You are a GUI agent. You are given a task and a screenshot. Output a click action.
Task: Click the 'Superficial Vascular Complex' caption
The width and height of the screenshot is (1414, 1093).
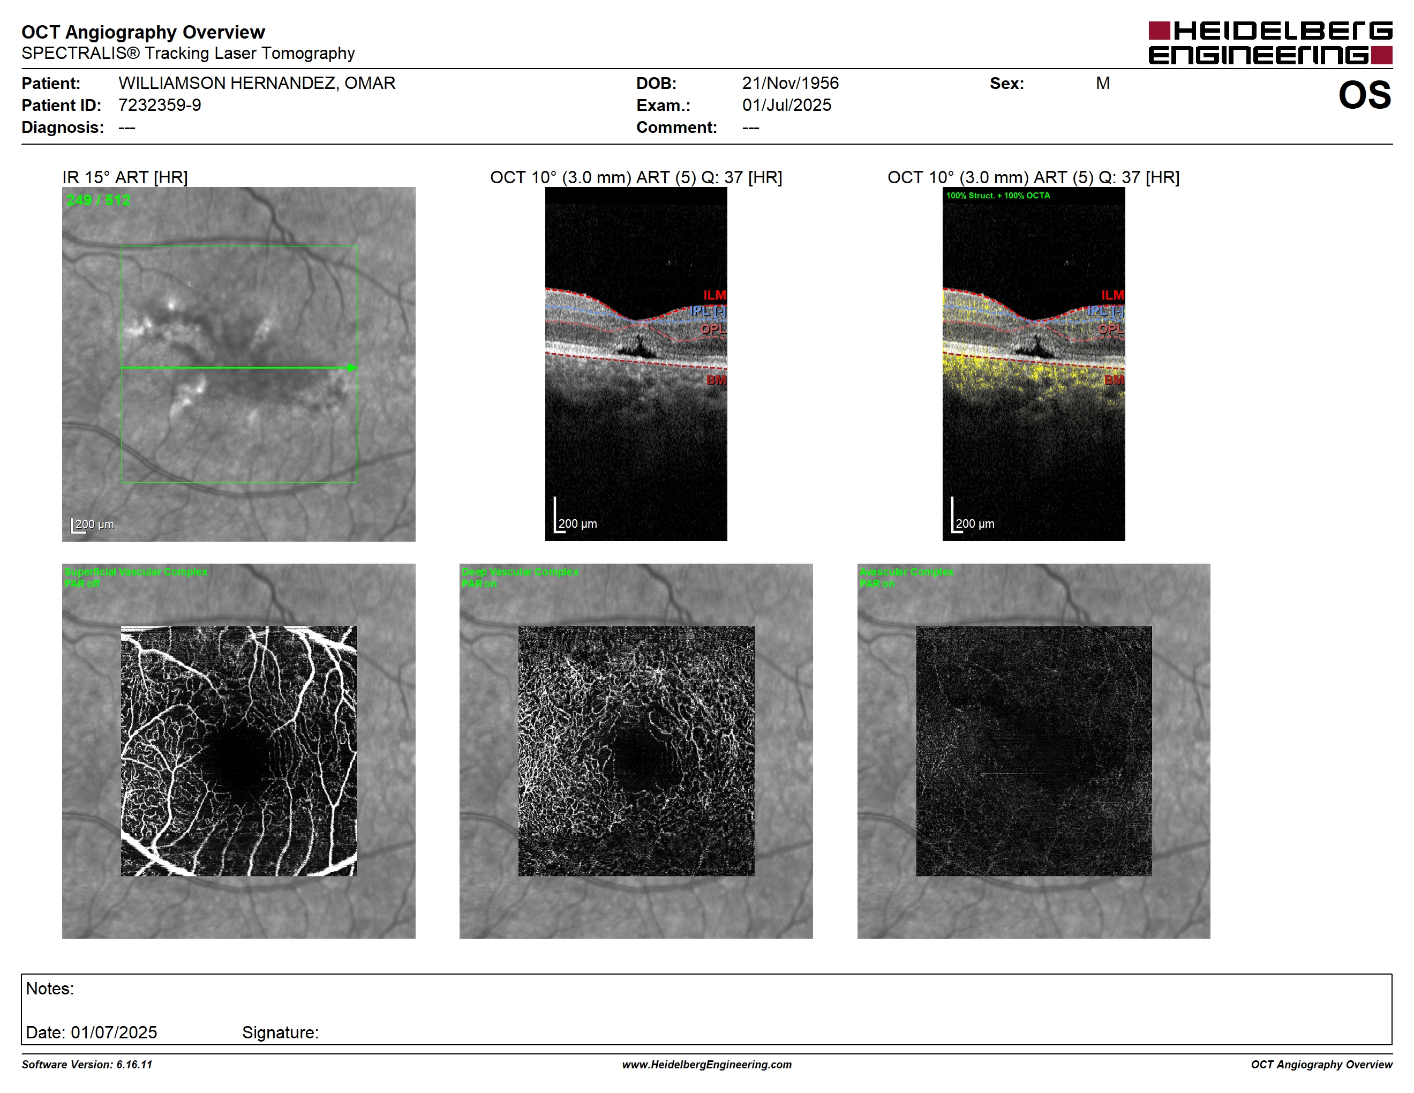pos(136,572)
